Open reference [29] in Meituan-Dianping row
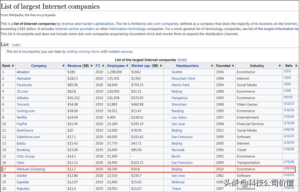This screenshot has height=192, width=299. coord(285,168)
